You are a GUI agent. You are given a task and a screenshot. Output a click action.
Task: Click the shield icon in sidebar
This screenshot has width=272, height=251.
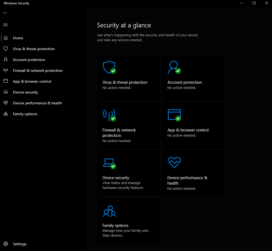6,49
